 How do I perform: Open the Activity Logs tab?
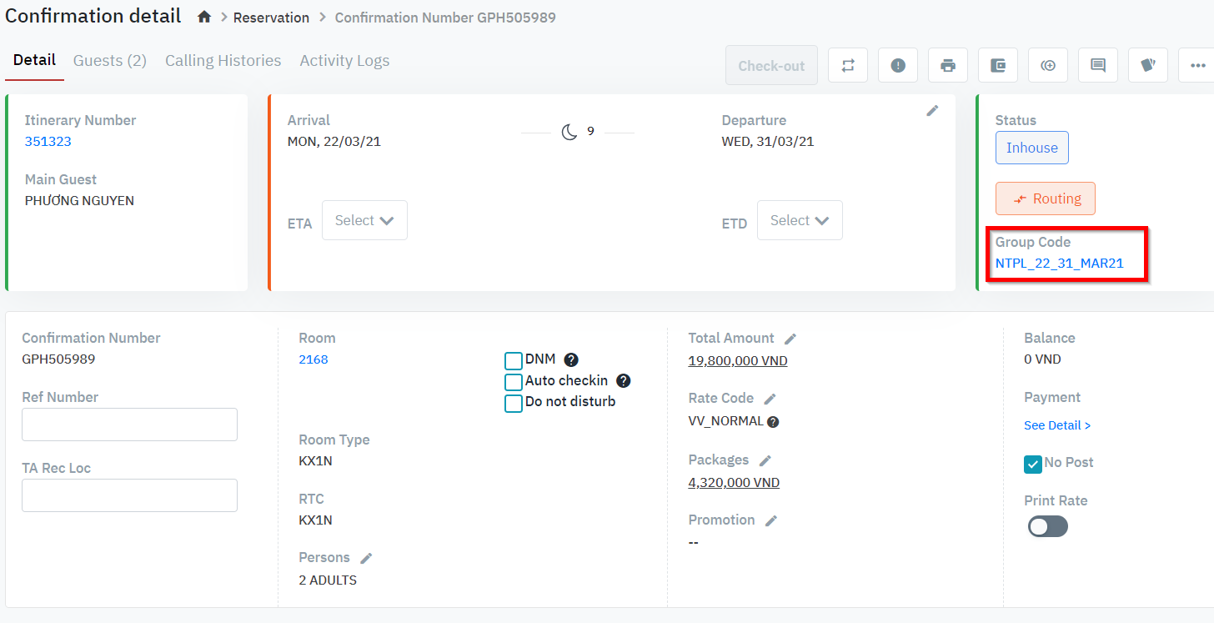point(344,61)
